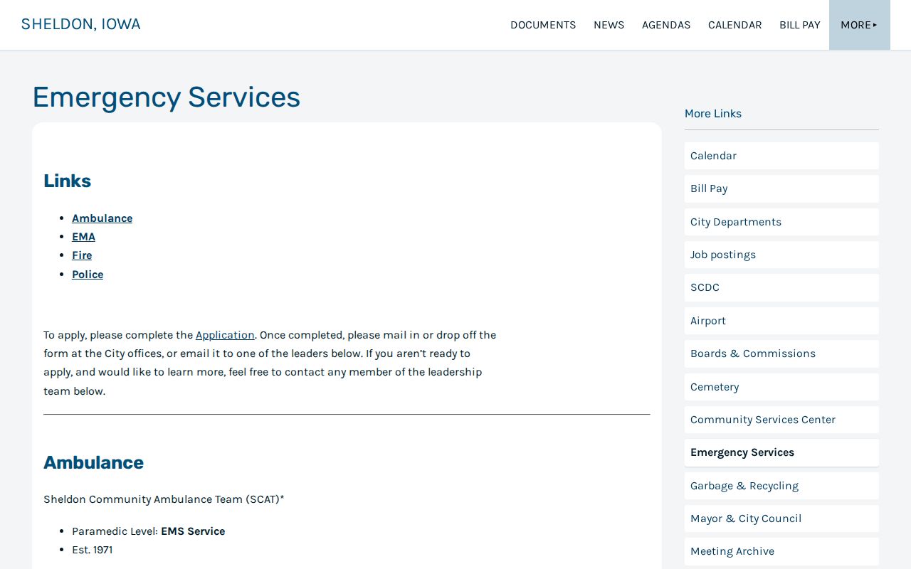Open Garbage & Recycling in the sidebar

click(x=781, y=486)
